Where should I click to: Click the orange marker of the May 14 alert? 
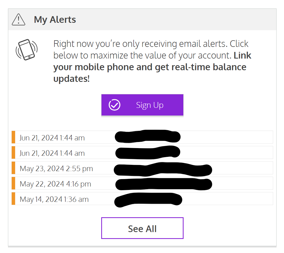pos(13,199)
